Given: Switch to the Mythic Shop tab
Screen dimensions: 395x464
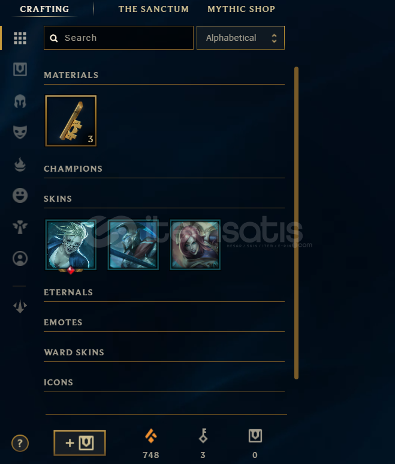Looking at the screenshot, I should (x=241, y=9).
